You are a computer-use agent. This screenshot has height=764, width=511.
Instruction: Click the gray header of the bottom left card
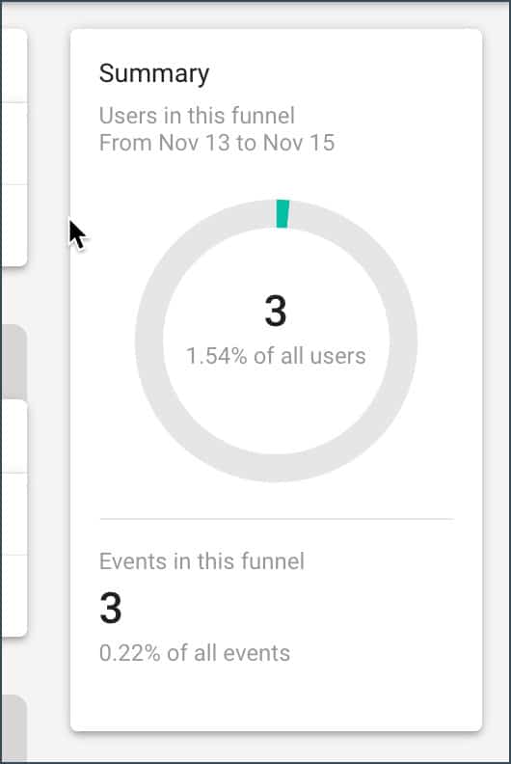coord(13,728)
